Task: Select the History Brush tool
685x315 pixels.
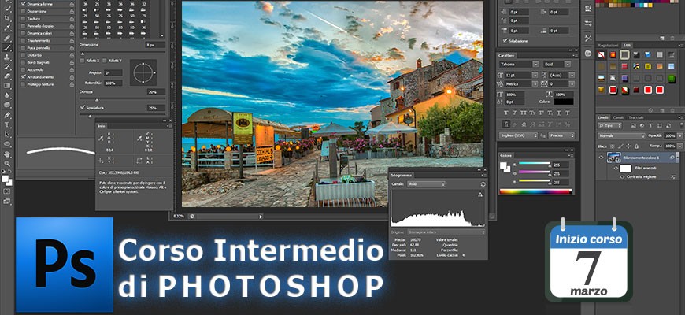Action: 7,67
